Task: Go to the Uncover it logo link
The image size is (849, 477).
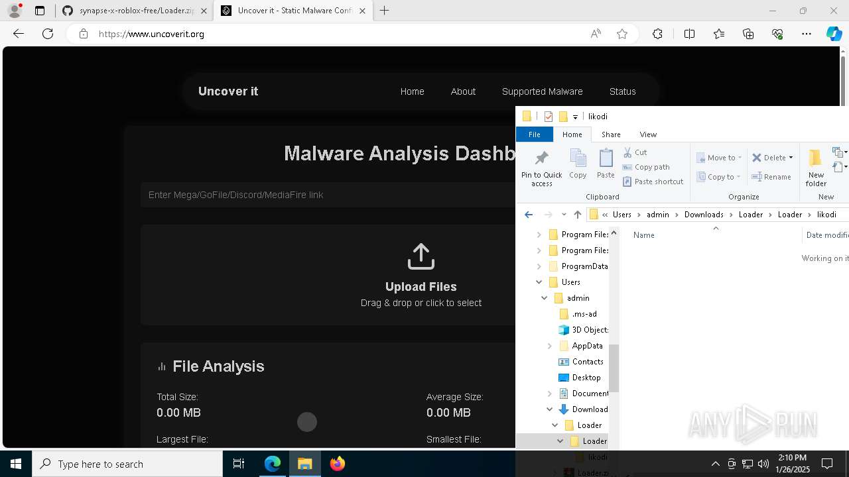Action: (228, 91)
